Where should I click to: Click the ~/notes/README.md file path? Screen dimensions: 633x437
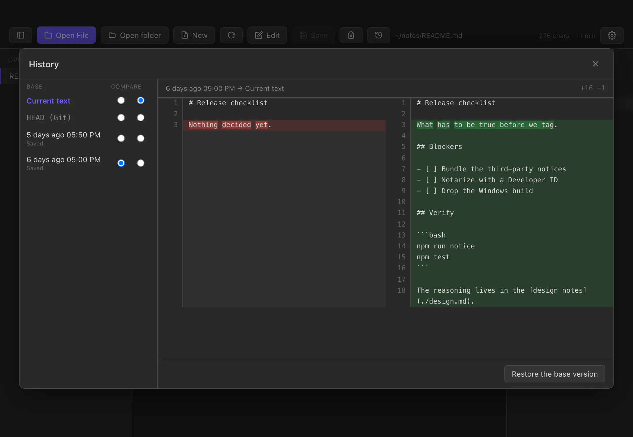428,35
